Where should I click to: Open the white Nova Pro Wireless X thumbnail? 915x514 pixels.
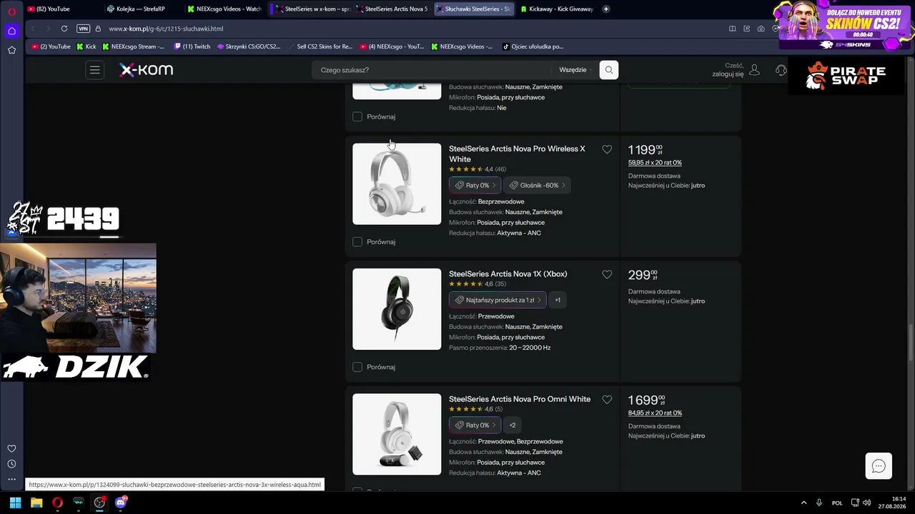click(397, 184)
